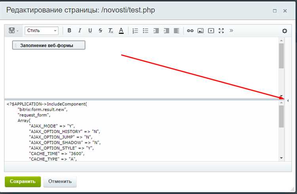Toggle italic formatting
Screen dimensions: 297x194
click(80, 30)
